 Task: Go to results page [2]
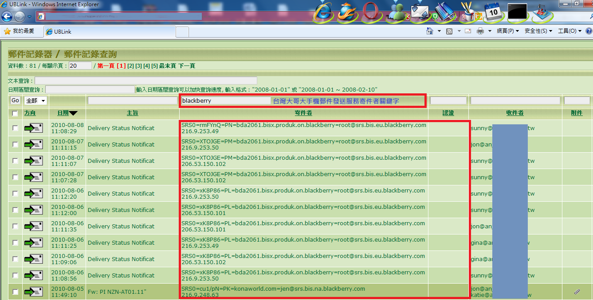pos(130,66)
